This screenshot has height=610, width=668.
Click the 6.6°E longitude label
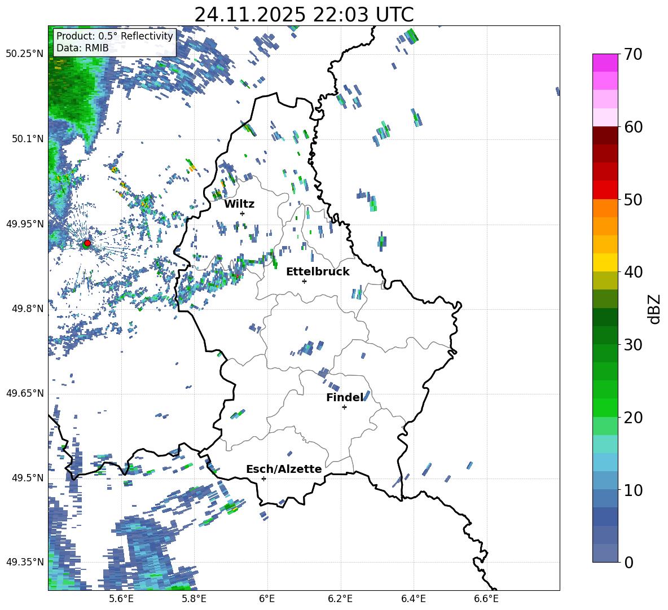pos(486,599)
